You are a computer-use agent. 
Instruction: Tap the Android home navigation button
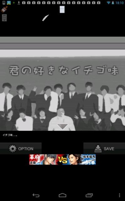click(62, 195)
